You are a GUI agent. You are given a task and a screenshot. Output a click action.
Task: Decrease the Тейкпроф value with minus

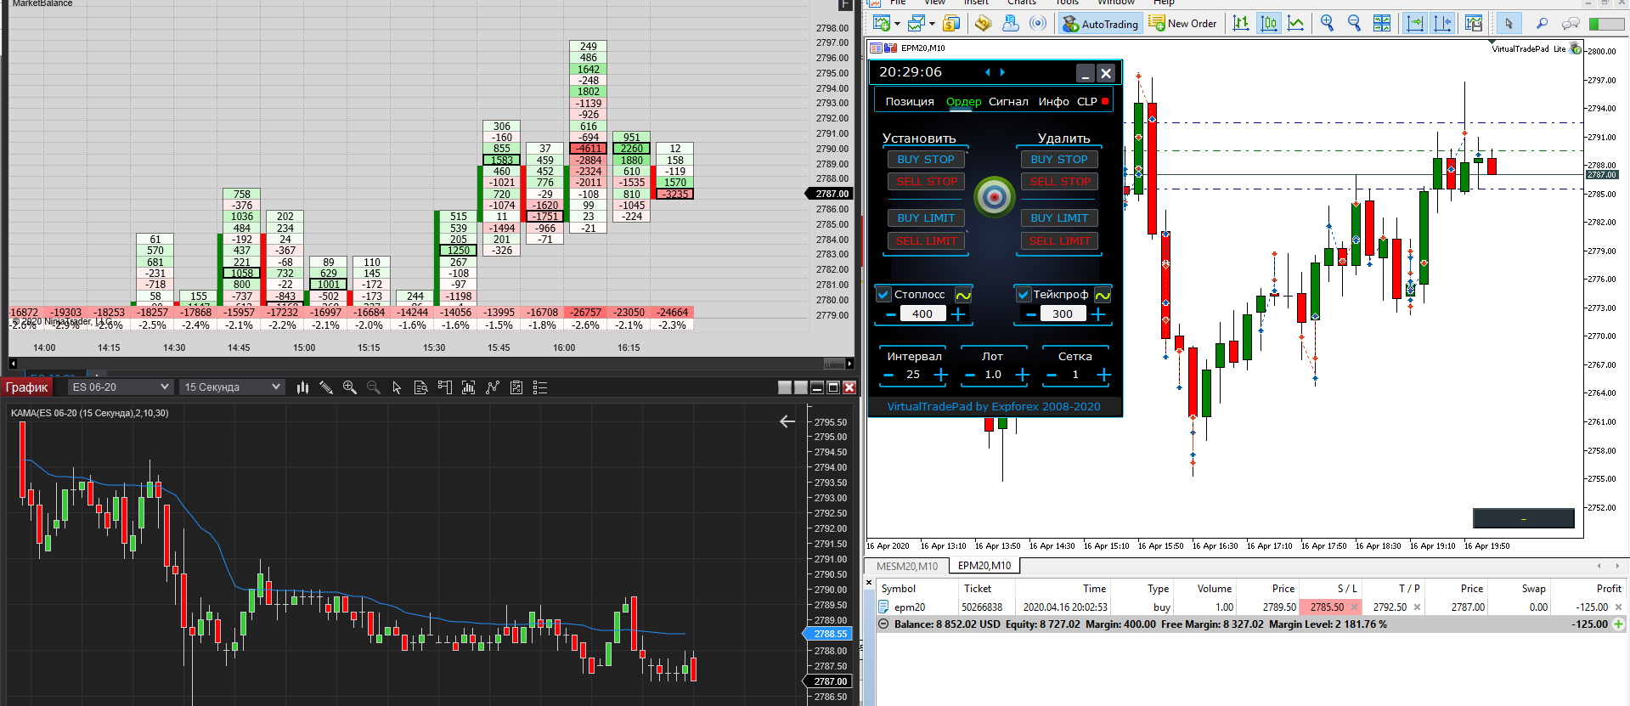[1030, 314]
